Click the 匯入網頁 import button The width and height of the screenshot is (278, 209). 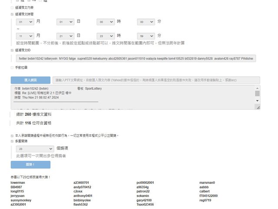[30, 80]
